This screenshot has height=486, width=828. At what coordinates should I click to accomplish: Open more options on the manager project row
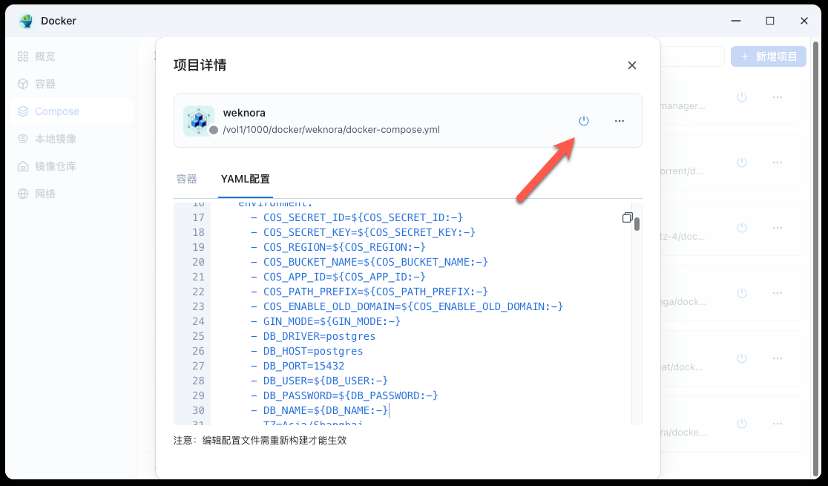tap(778, 97)
